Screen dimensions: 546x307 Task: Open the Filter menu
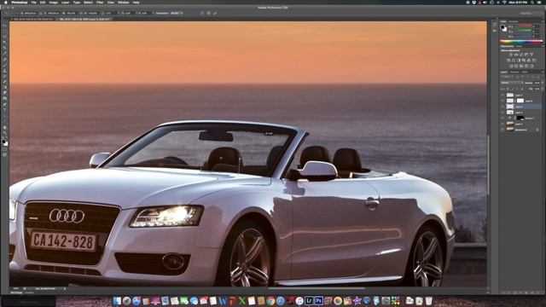[x=100, y=3]
